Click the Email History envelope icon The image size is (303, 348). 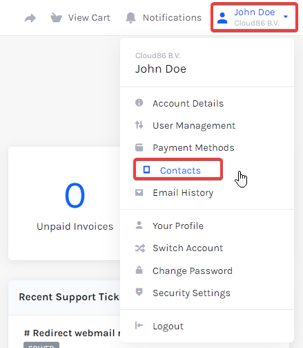pos(139,192)
